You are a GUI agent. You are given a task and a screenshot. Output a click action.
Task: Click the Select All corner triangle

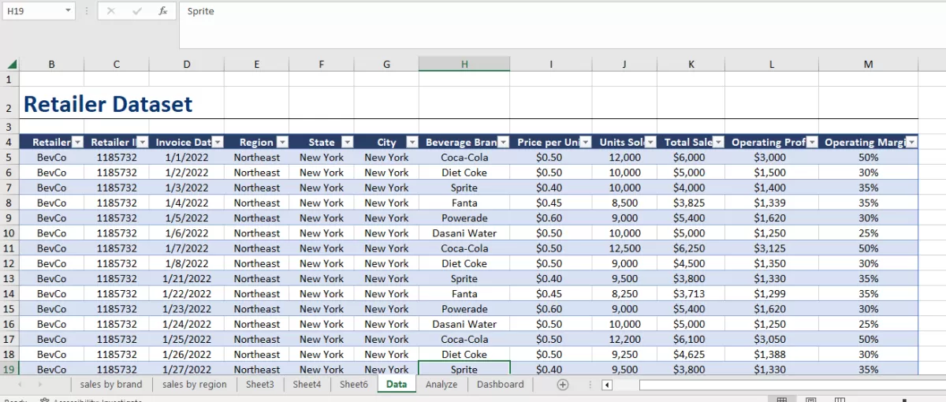12,65
